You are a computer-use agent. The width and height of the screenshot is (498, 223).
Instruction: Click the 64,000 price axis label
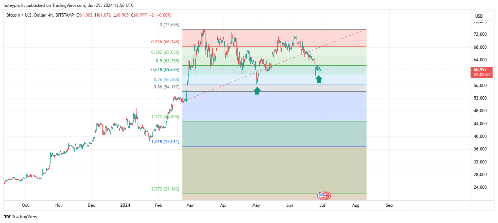(x=480, y=60)
